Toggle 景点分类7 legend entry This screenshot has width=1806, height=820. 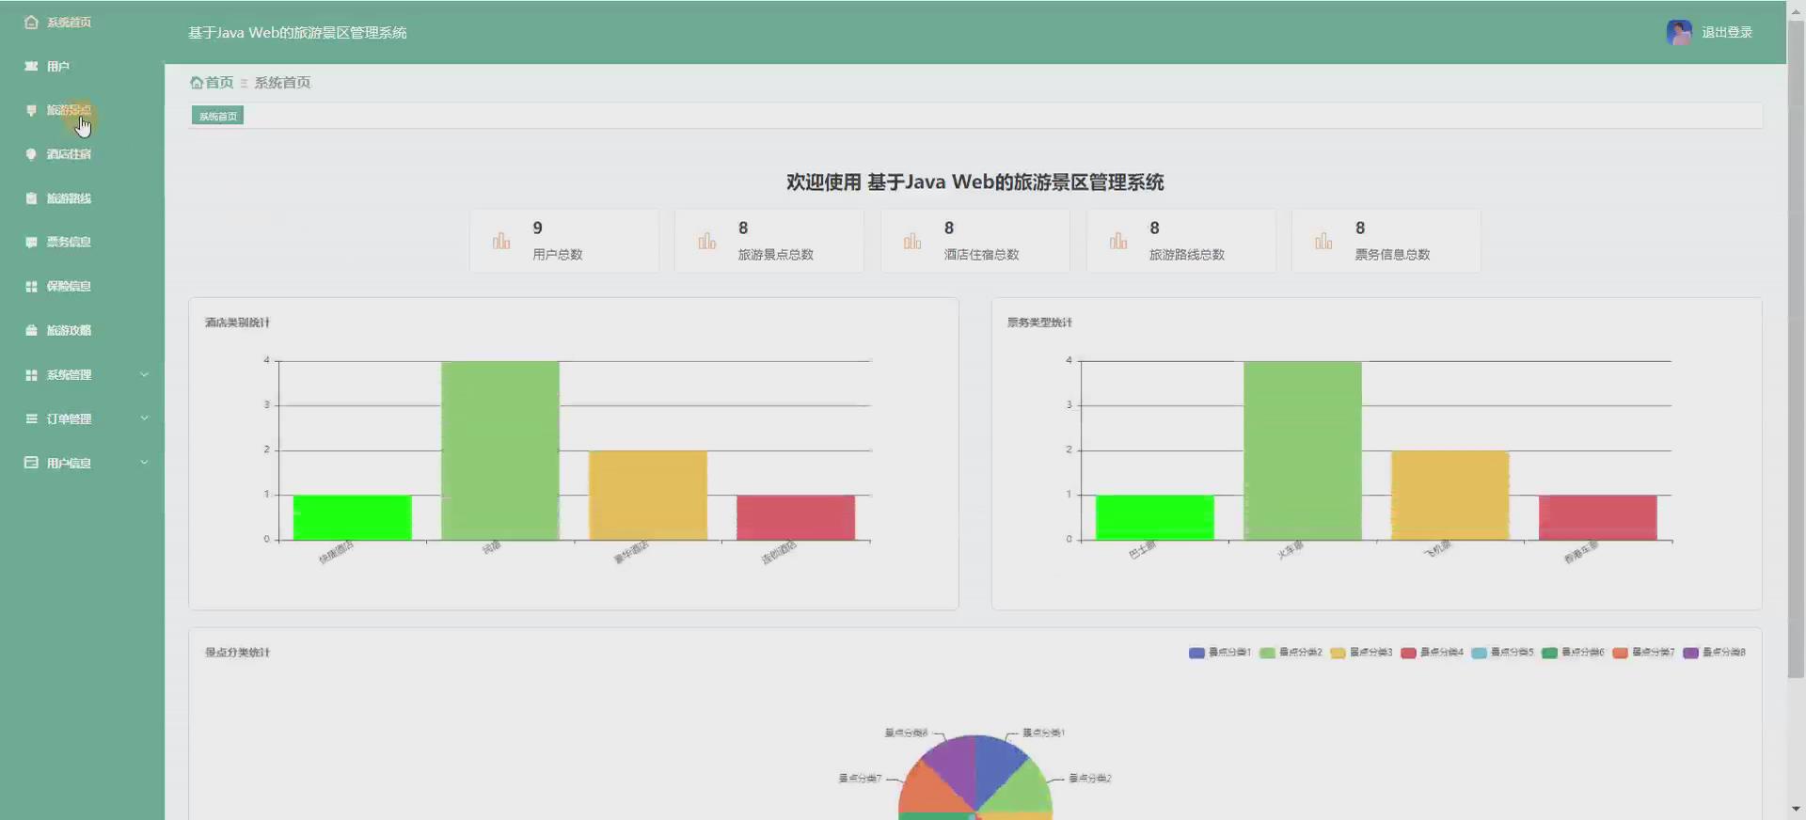[1643, 653]
